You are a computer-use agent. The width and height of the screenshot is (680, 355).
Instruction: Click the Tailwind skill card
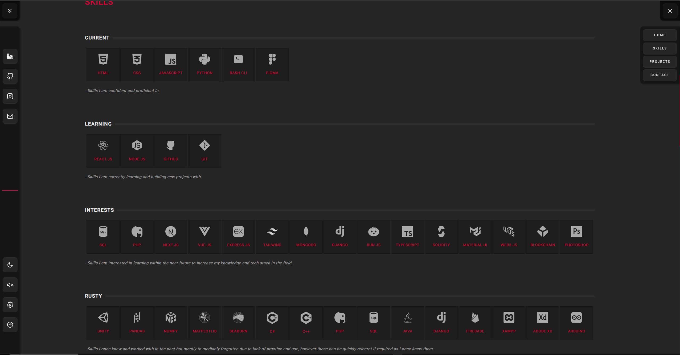click(x=272, y=237)
